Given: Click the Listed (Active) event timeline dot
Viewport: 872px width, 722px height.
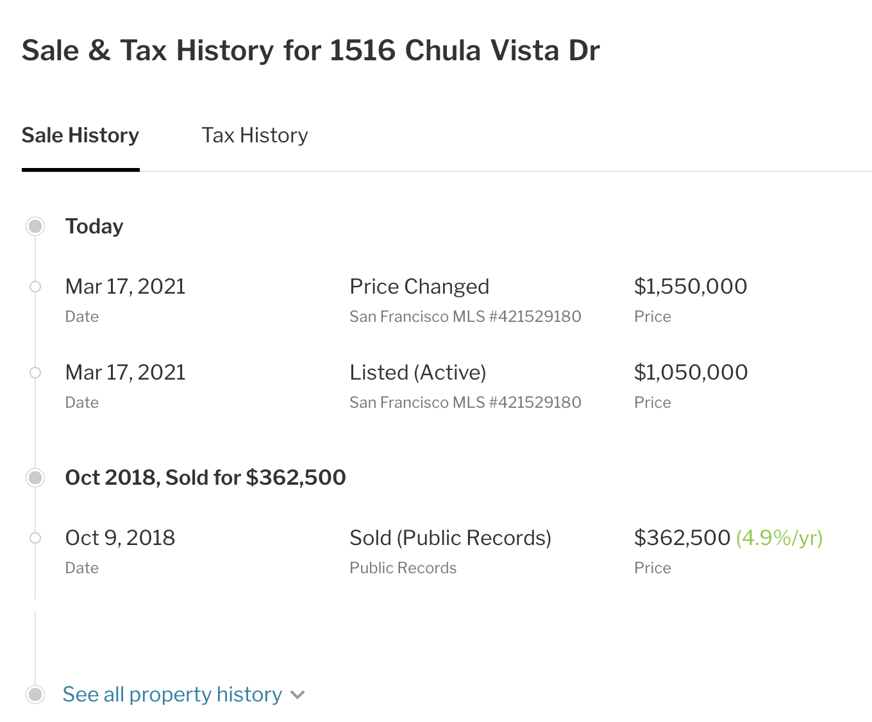Looking at the screenshot, I should [x=35, y=373].
